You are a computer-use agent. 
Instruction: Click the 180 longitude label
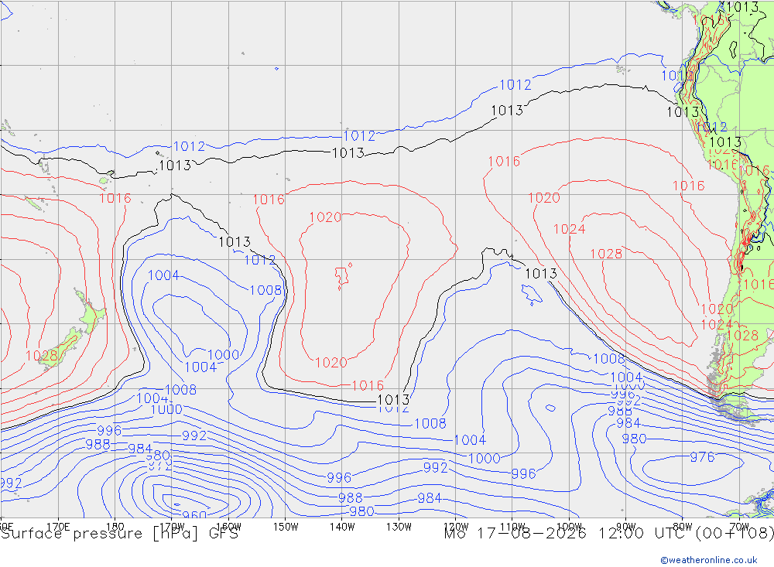pos(115,527)
